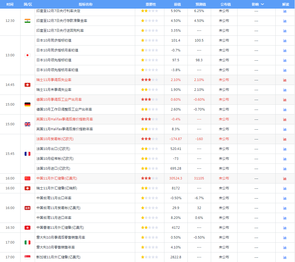The height and width of the screenshot is (262, 295).
Task: Click star rating of 日本10月同步指标初值 row
Action: [x=150, y=40]
